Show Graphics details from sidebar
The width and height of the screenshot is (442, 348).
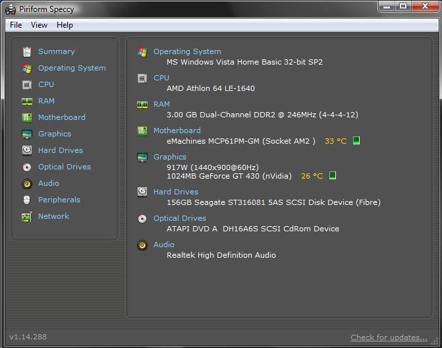(x=55, y=134)
